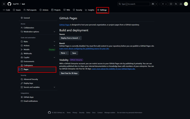This screenshot has height=119, width=190.
Task: Click the Codespaces icon in sidebar
Action: point(22,65)
